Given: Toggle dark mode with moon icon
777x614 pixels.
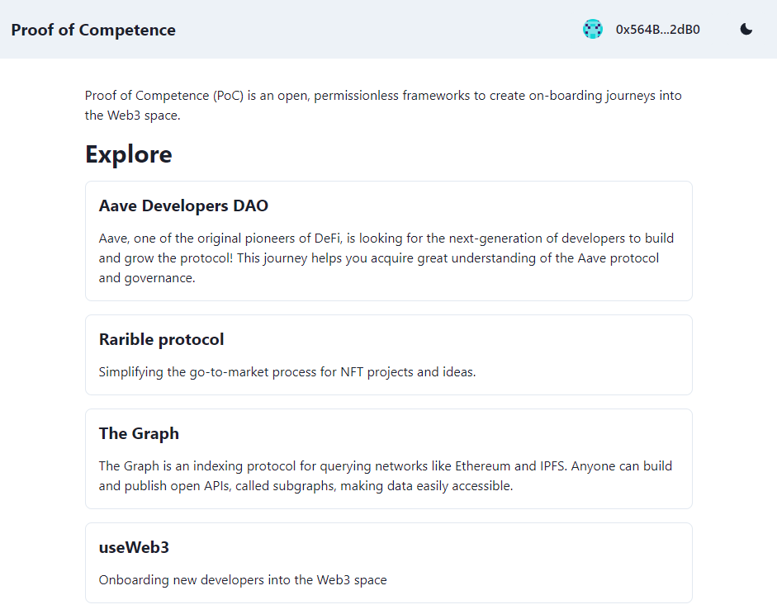Looking at the screenshot, I should [746, 29].
